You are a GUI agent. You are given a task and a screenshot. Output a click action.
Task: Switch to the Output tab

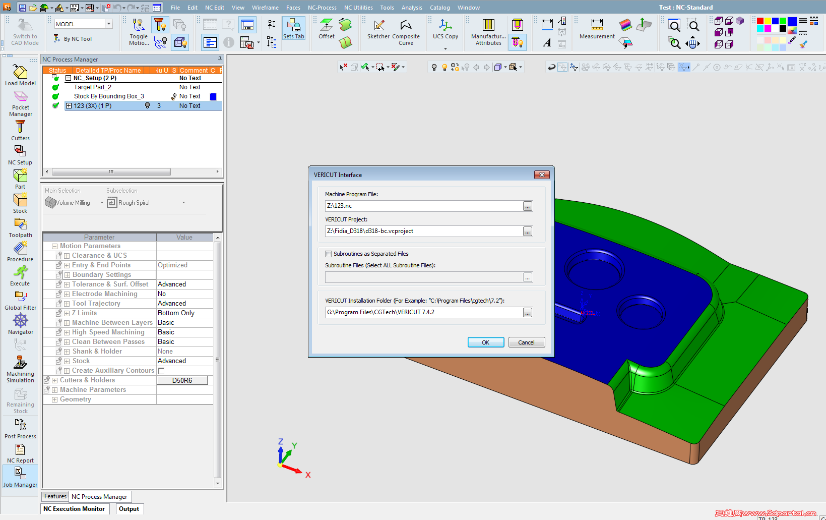tap(129, 509)
